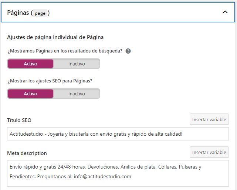Click inside the Meta description textarea
Viewport: 237px width, 190px height.
[118, 173]
